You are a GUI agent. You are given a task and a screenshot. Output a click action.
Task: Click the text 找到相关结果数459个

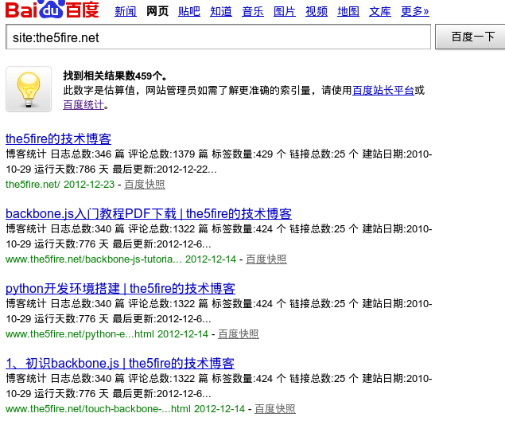(x=115, y=76)
